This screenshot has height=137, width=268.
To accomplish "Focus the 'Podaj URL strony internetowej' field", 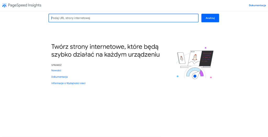I will point(123,18).
